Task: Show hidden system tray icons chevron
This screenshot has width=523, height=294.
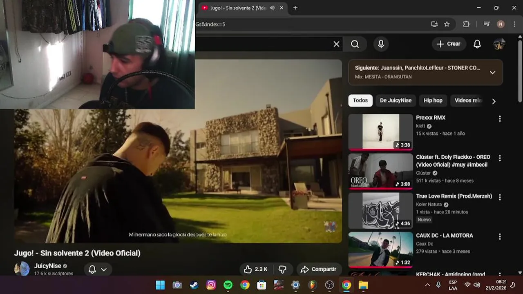Action: (x=427, y=285)
